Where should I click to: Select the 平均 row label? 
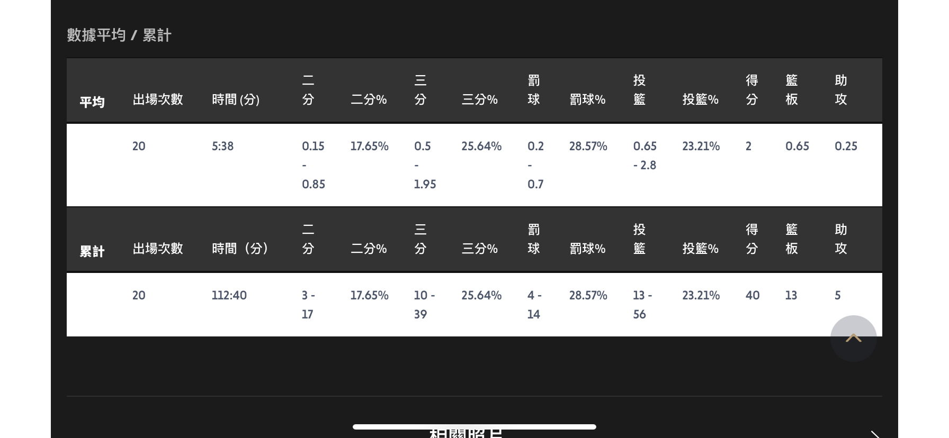(x=92, y=102)
